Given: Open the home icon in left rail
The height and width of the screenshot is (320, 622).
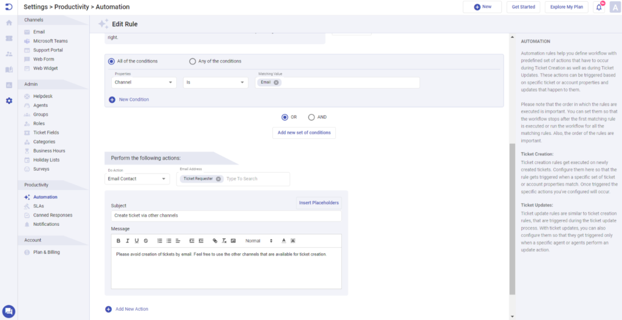Looking at the screenshot, I should (x=9, y=22).
